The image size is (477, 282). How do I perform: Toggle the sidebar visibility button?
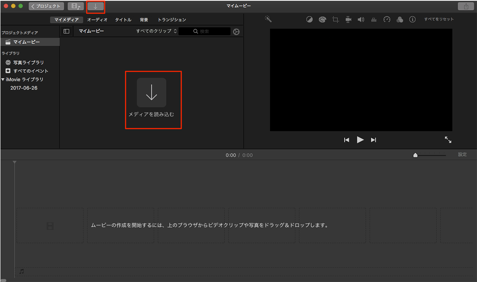(x=66, y=31)
